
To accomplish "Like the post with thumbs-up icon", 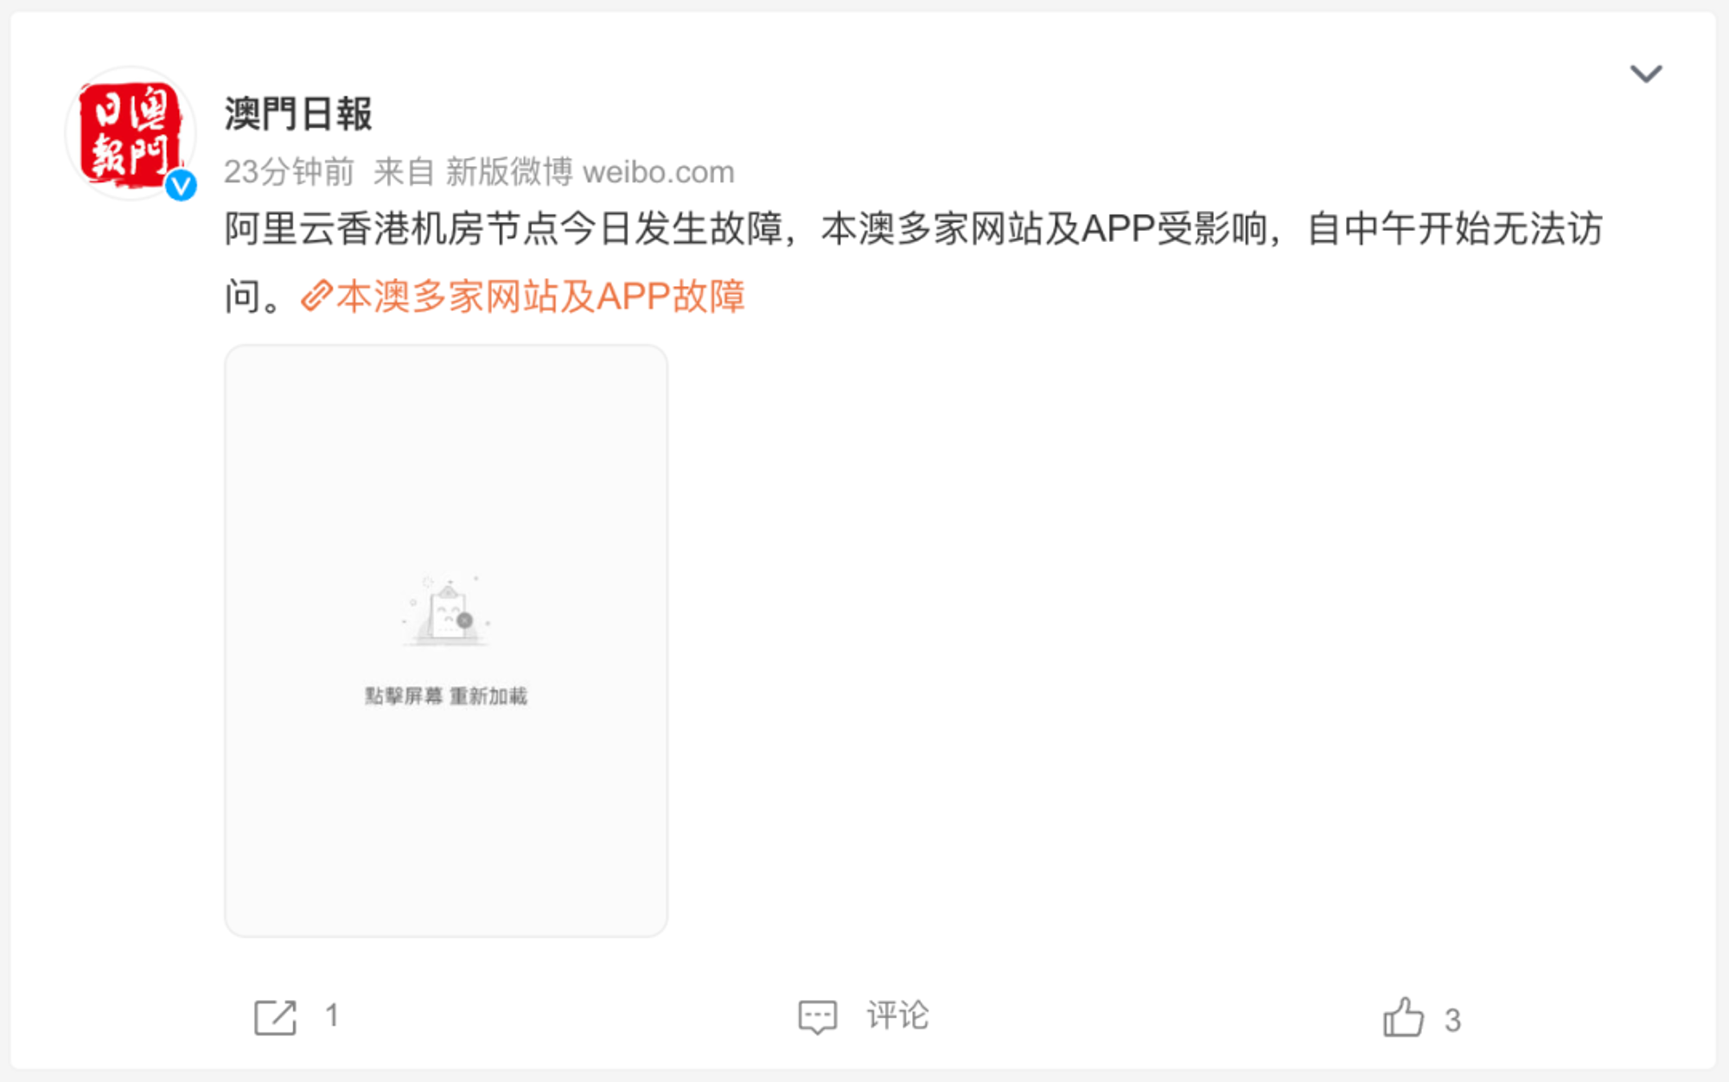I will point(1403,1017).
